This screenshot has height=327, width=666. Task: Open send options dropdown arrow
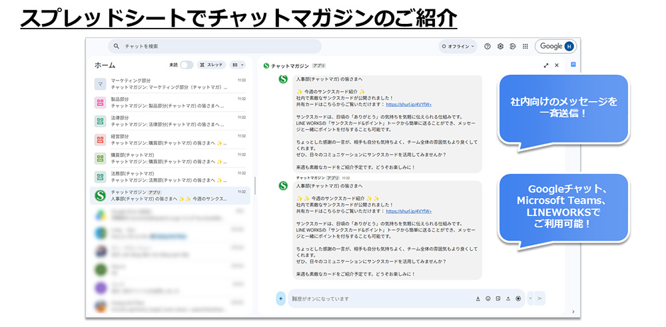coord(531,298)
